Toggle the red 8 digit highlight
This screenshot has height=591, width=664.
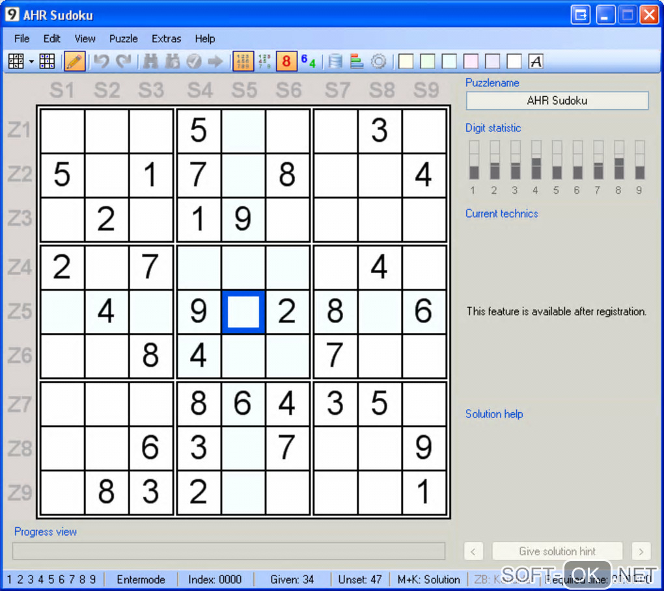[x=286, y=61]
